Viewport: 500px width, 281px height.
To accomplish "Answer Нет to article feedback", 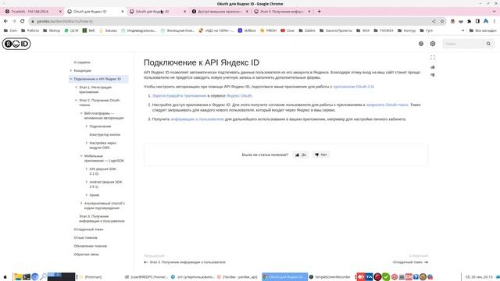I will 321,155.
